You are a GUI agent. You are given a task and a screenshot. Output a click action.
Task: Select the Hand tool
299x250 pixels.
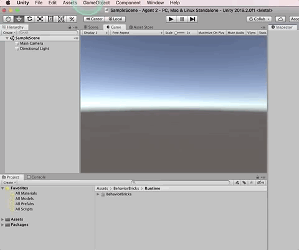8,19
